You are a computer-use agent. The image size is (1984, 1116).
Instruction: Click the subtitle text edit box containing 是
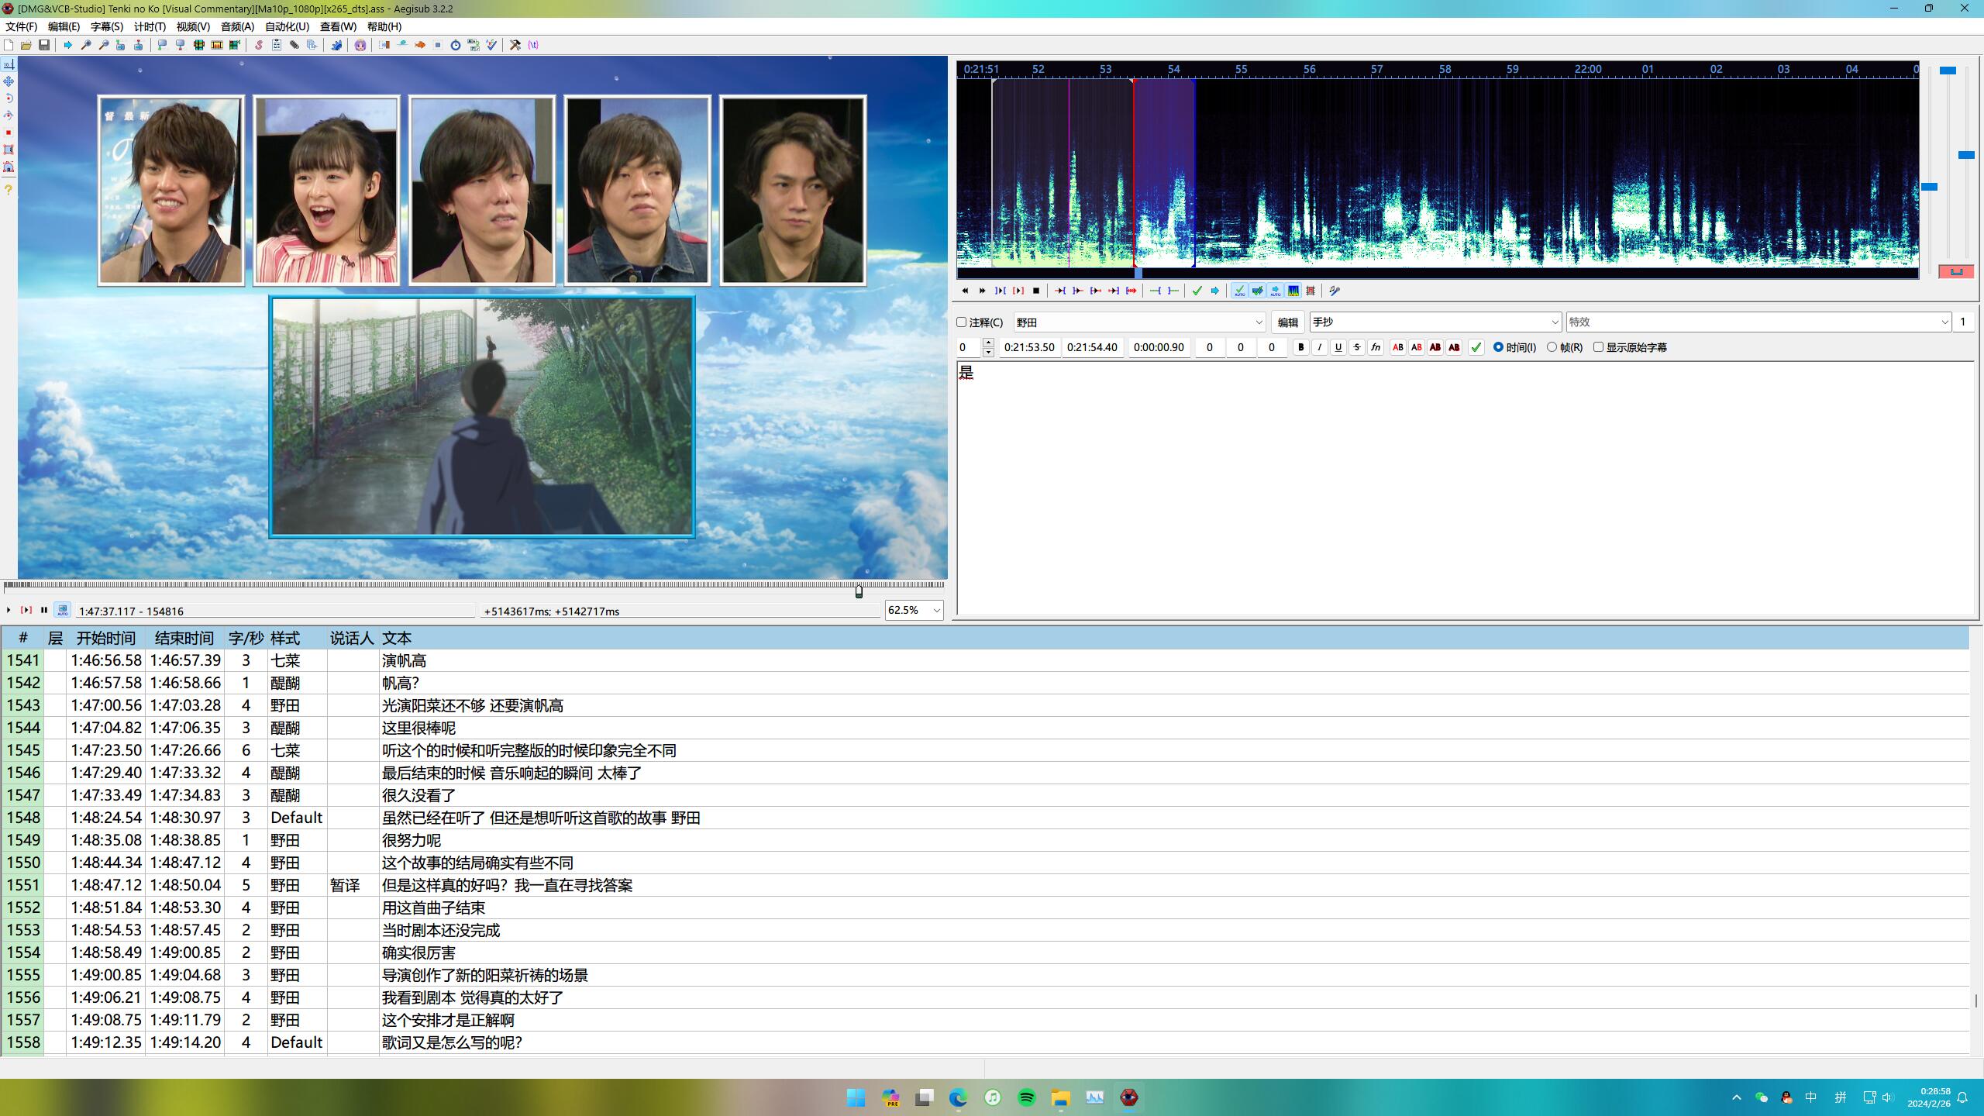tap(1465, 487)
